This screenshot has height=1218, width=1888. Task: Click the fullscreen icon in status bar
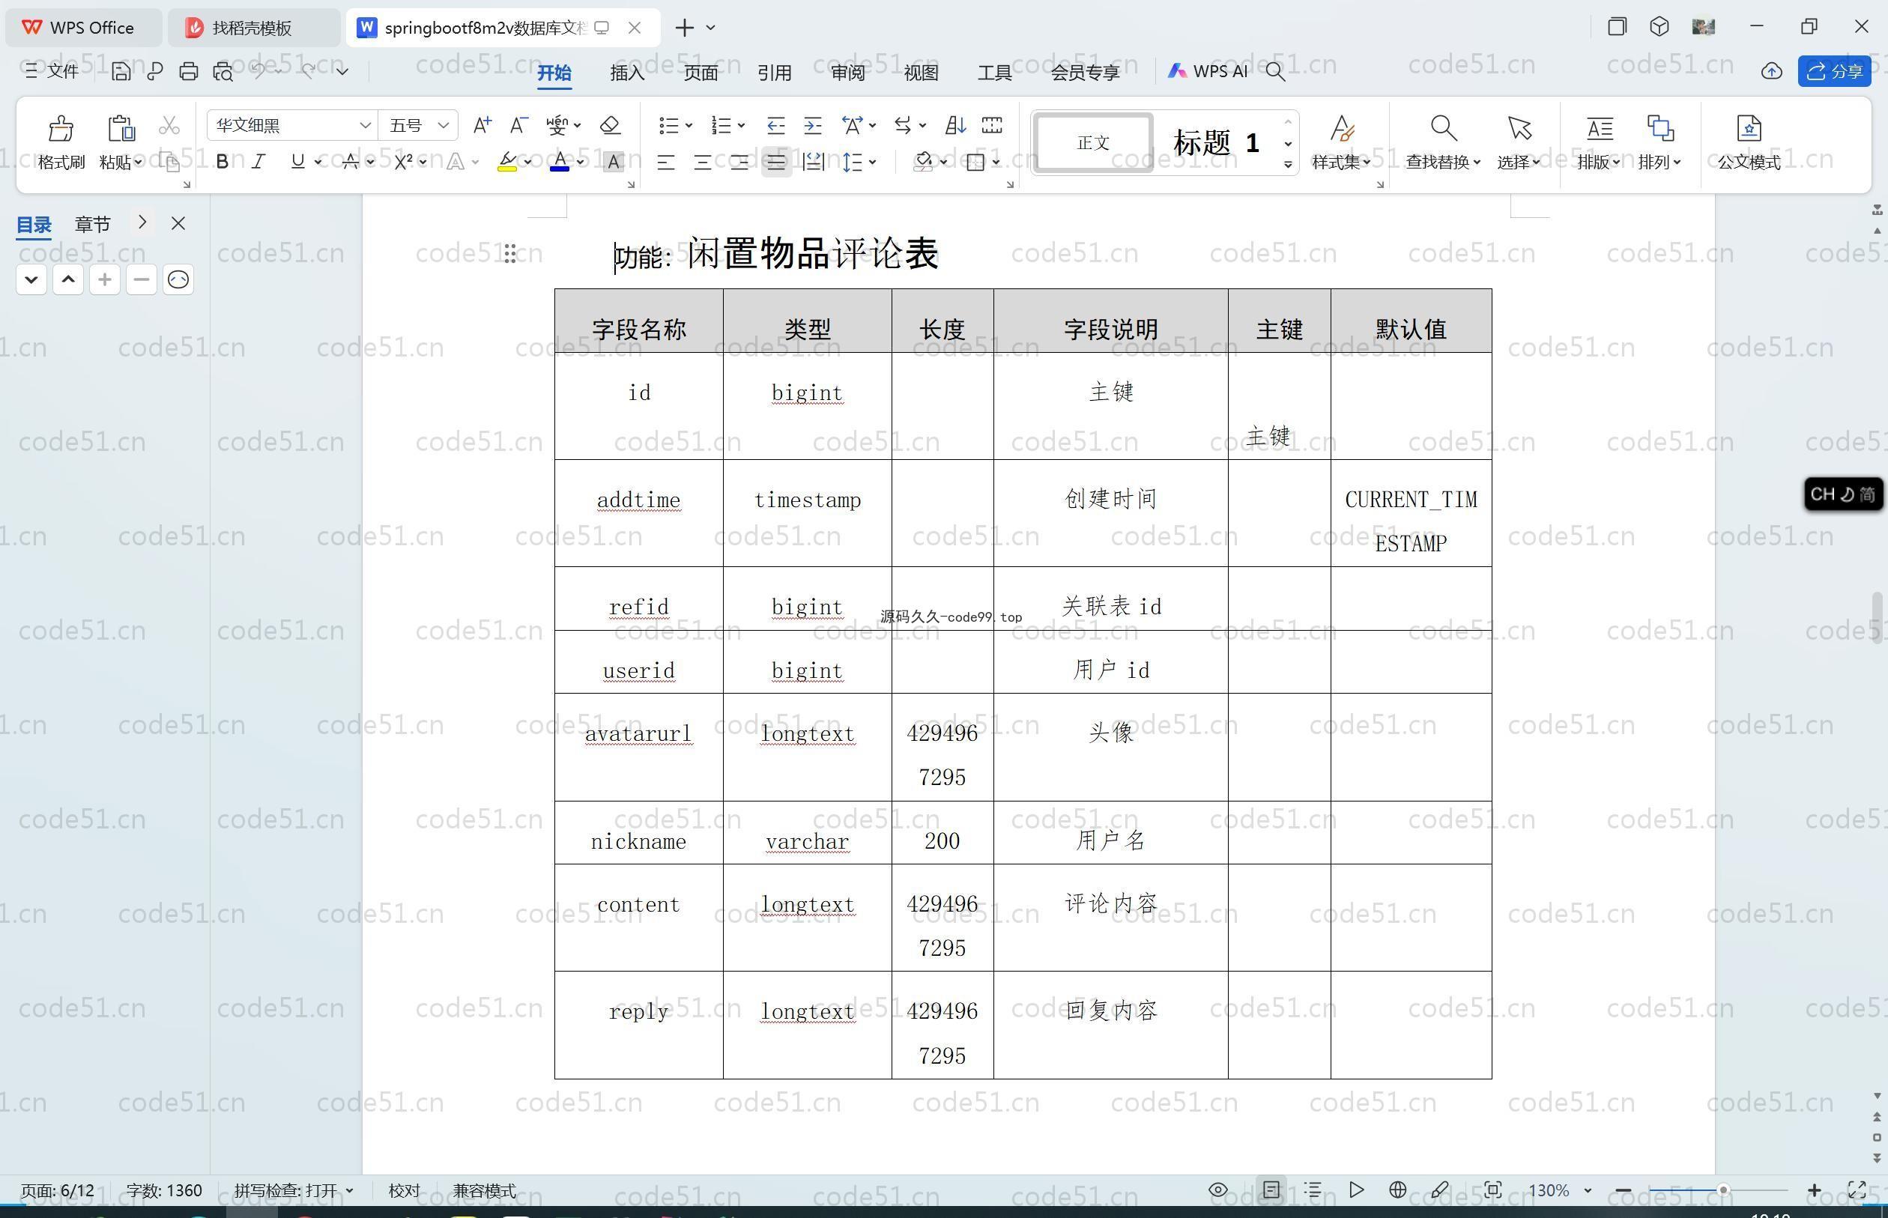pyautogui.click(x=1857, y=1190)
